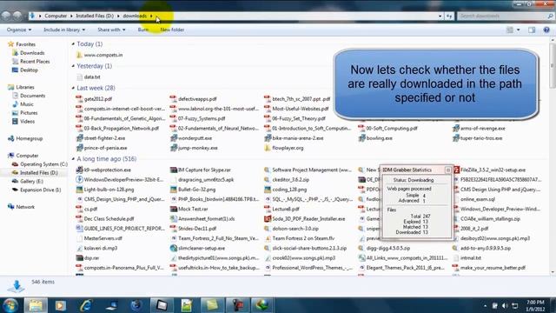Select arms-of-revenge.exe file
This screenshot has width=556, height=313.
(479, 129)
